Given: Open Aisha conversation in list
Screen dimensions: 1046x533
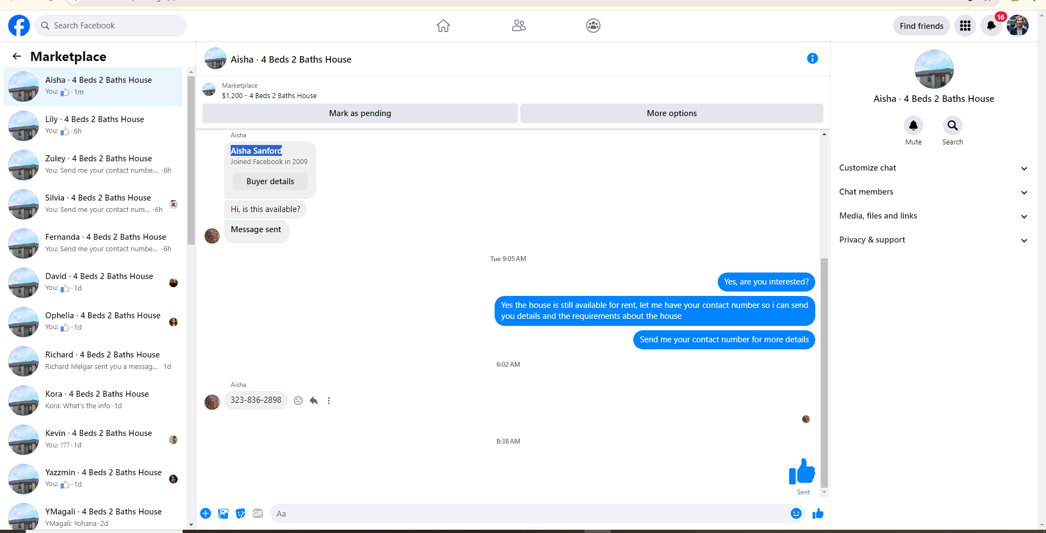Looking at the screenshot, I should pos(93,87).
